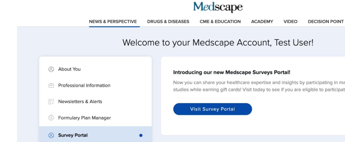Choose the Formulary Plan Manager label

click(85, 118)
